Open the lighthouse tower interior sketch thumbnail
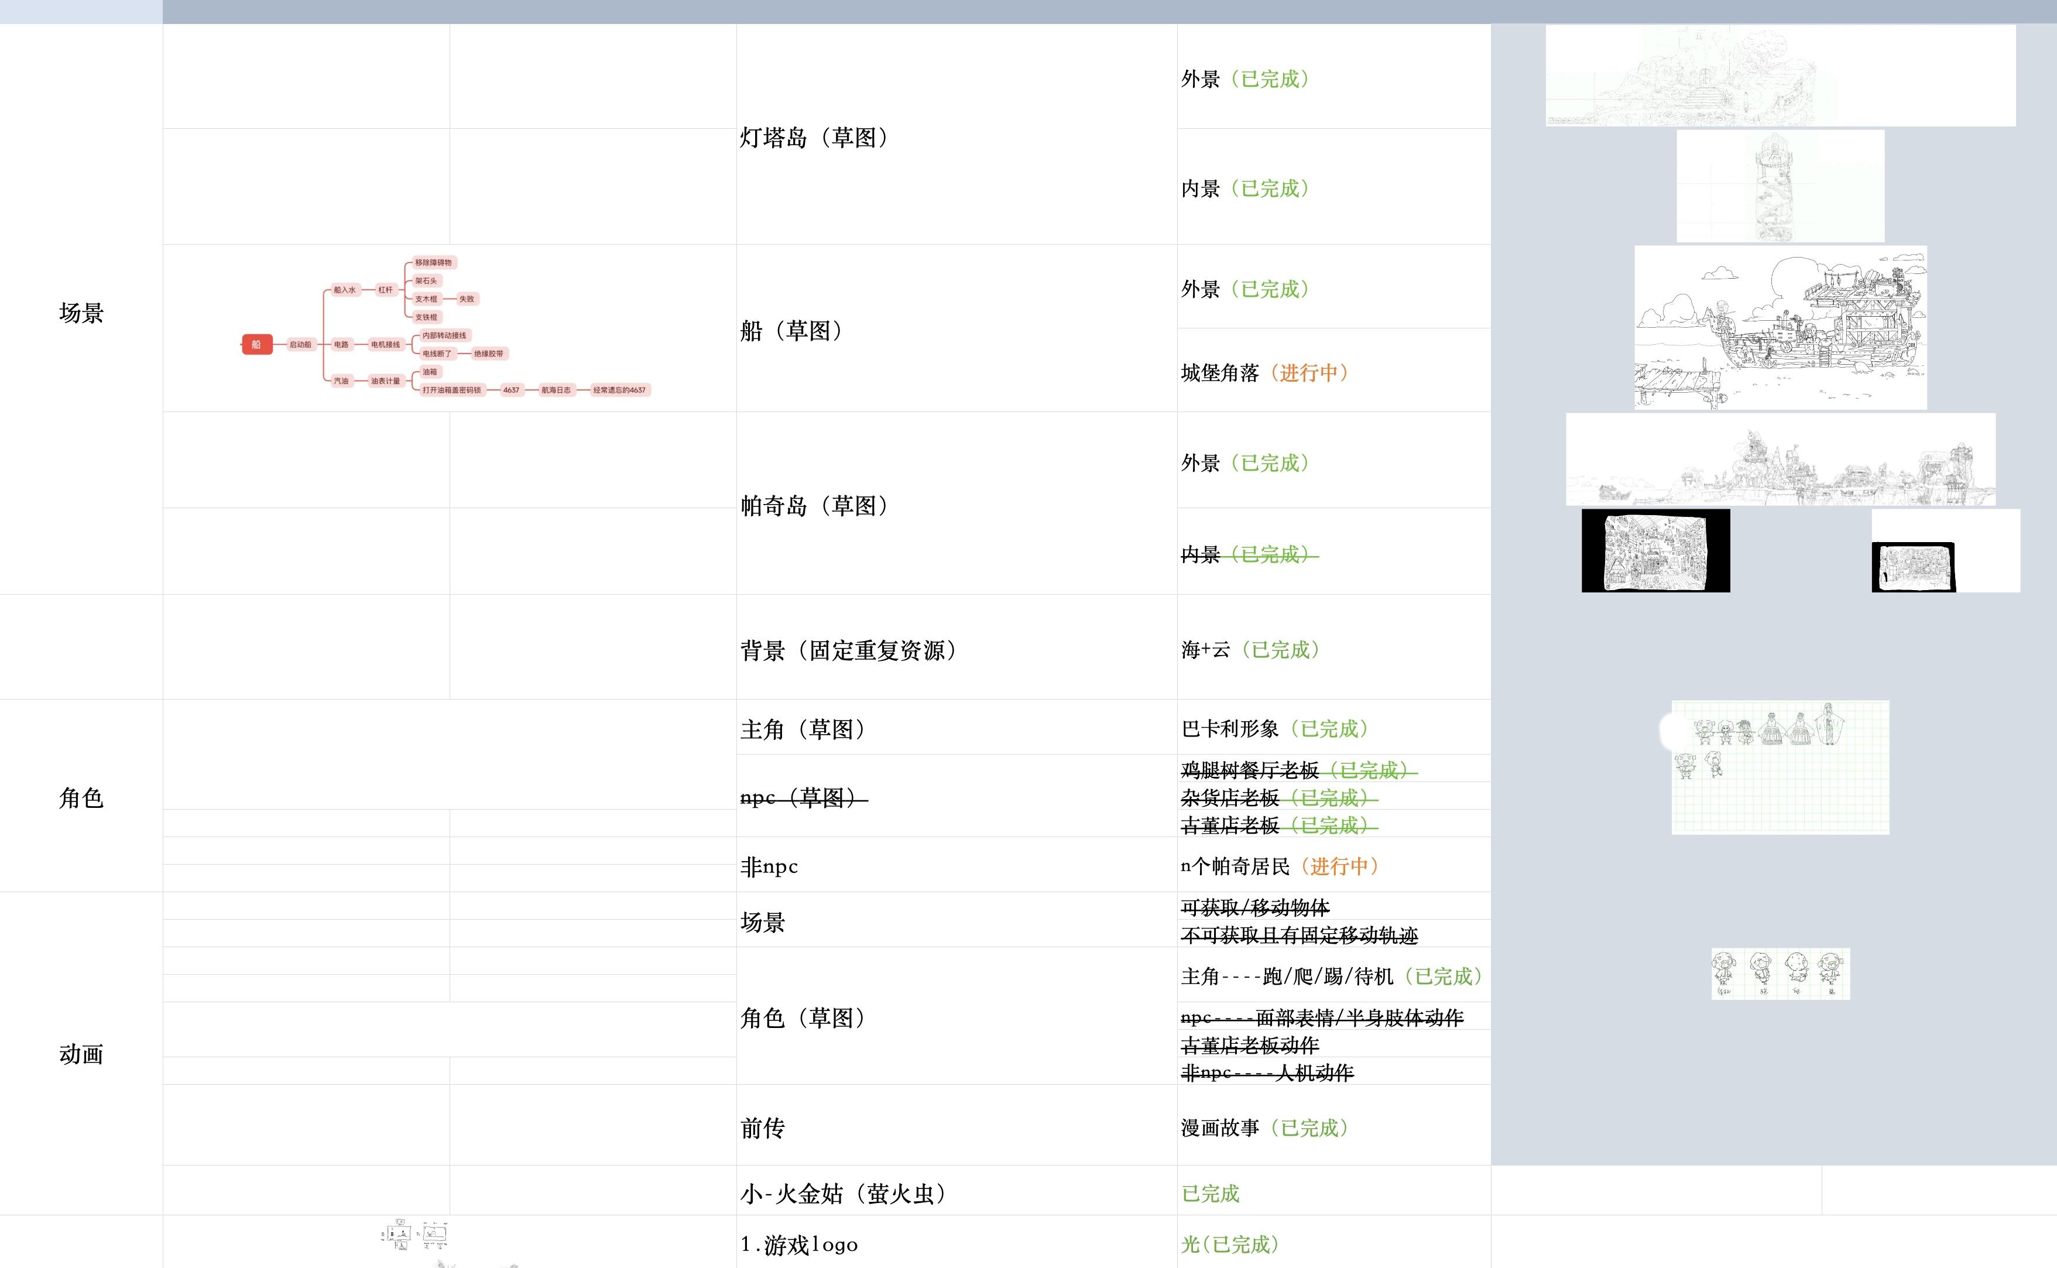The width and height of the screenshot is (2057, 1268). tap(1780, 186)
